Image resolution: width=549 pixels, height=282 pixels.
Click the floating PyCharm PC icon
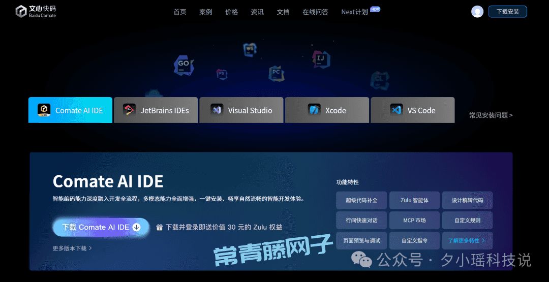[x=276, y=74]
